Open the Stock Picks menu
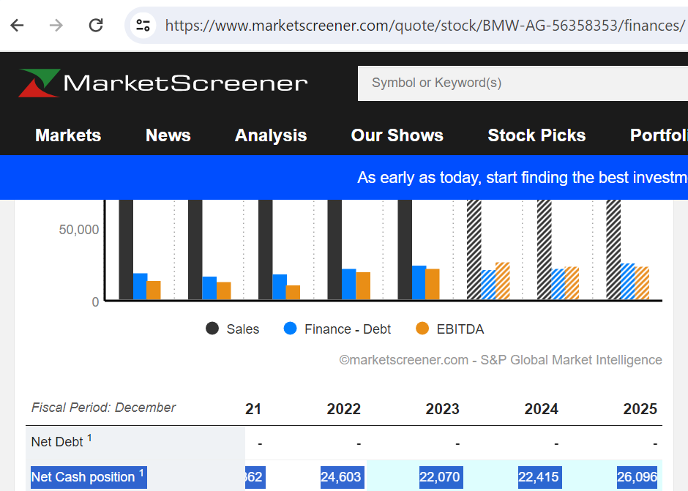688x491 pixels. coord(536,135)
